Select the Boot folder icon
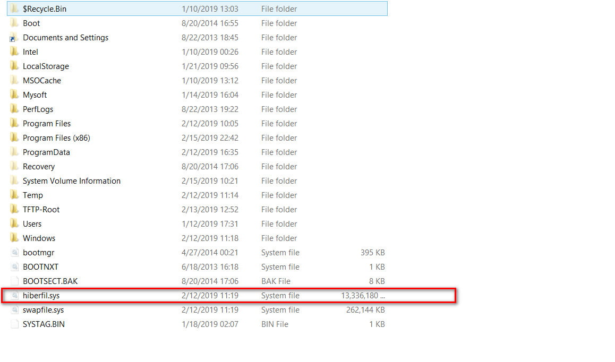This screenshot has width=615, height=362. 14,23
